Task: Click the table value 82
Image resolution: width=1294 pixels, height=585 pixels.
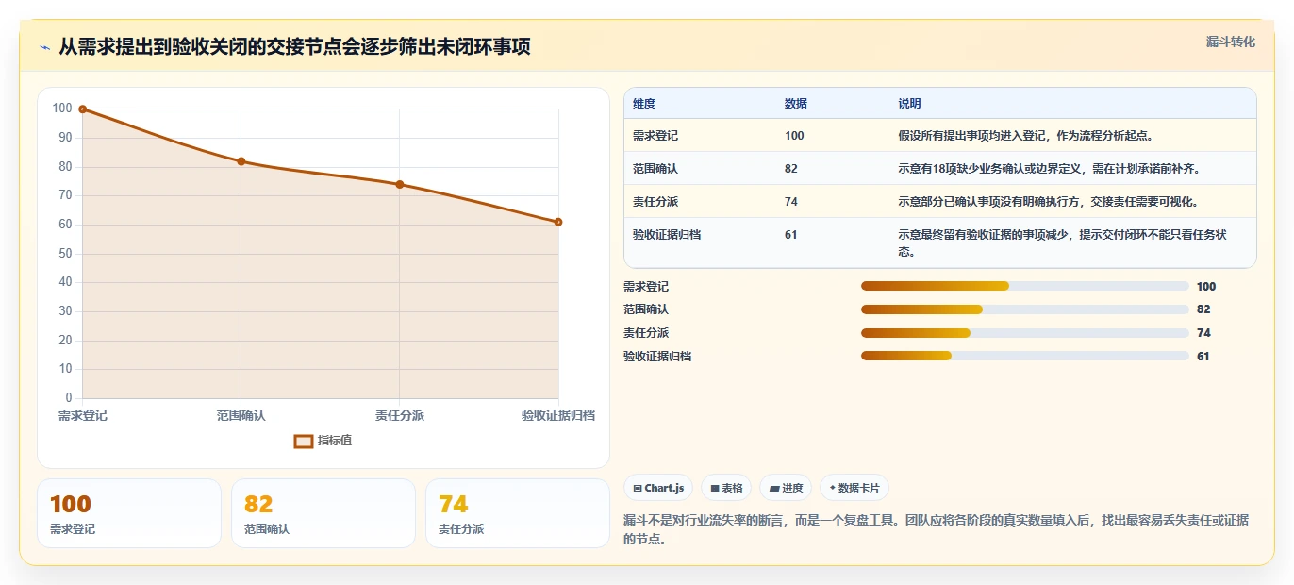Action: (791, 169)
